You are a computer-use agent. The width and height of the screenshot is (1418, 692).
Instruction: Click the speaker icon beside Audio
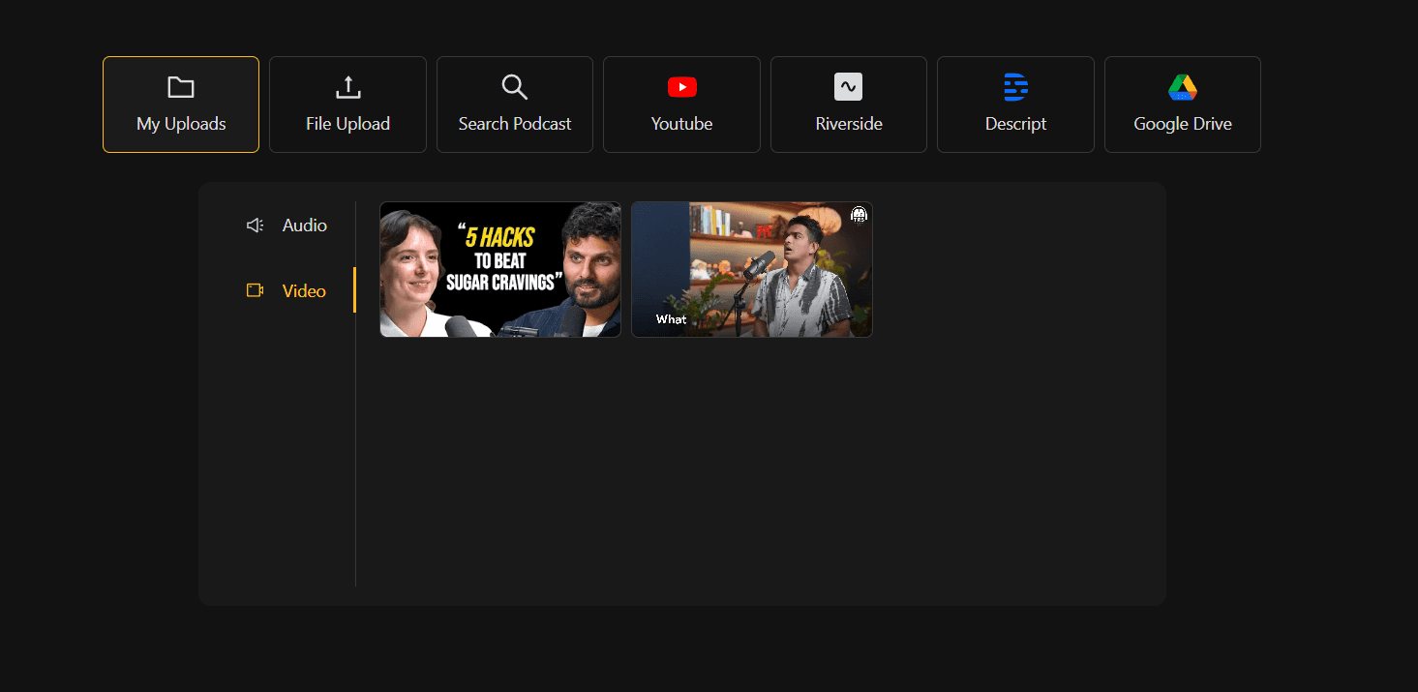[254, 225]
